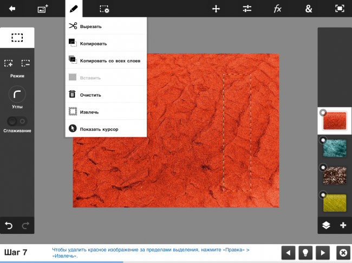
Task: Choose Извлечь from the menu
Action: [89, 112]
